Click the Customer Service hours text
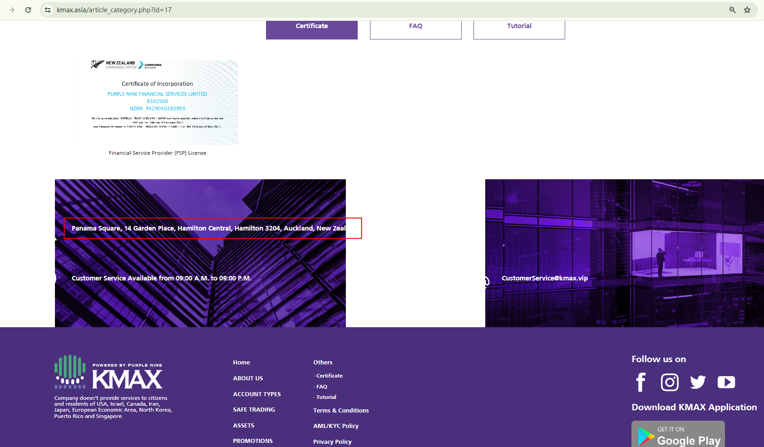 click(162, 278)
